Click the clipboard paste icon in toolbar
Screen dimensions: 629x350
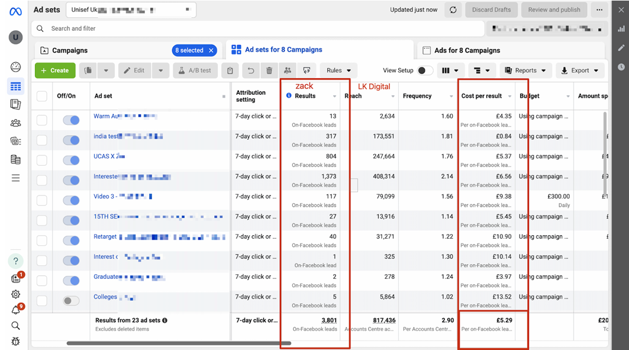pyautogui.click(x=230, y=70)
